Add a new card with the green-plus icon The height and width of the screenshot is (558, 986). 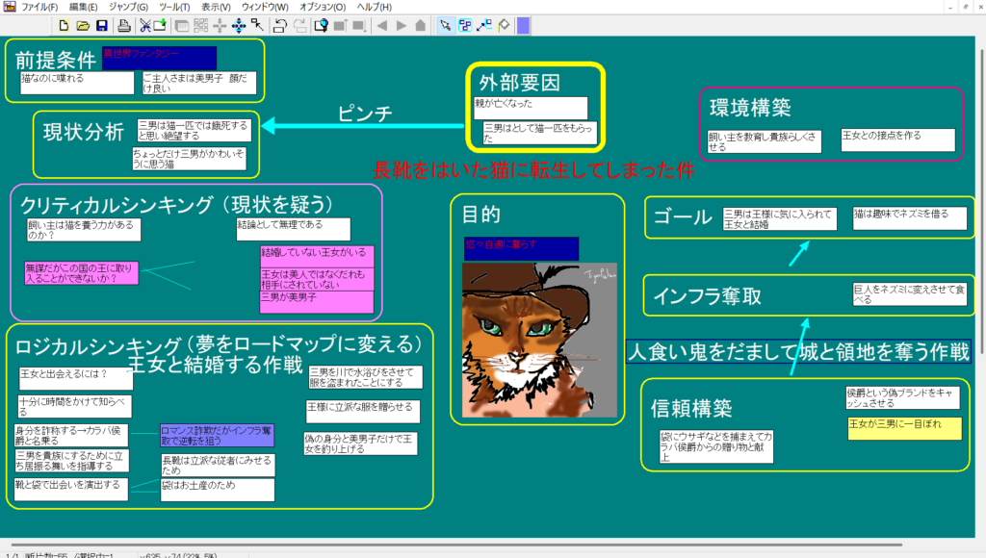(x=160, y=25)
